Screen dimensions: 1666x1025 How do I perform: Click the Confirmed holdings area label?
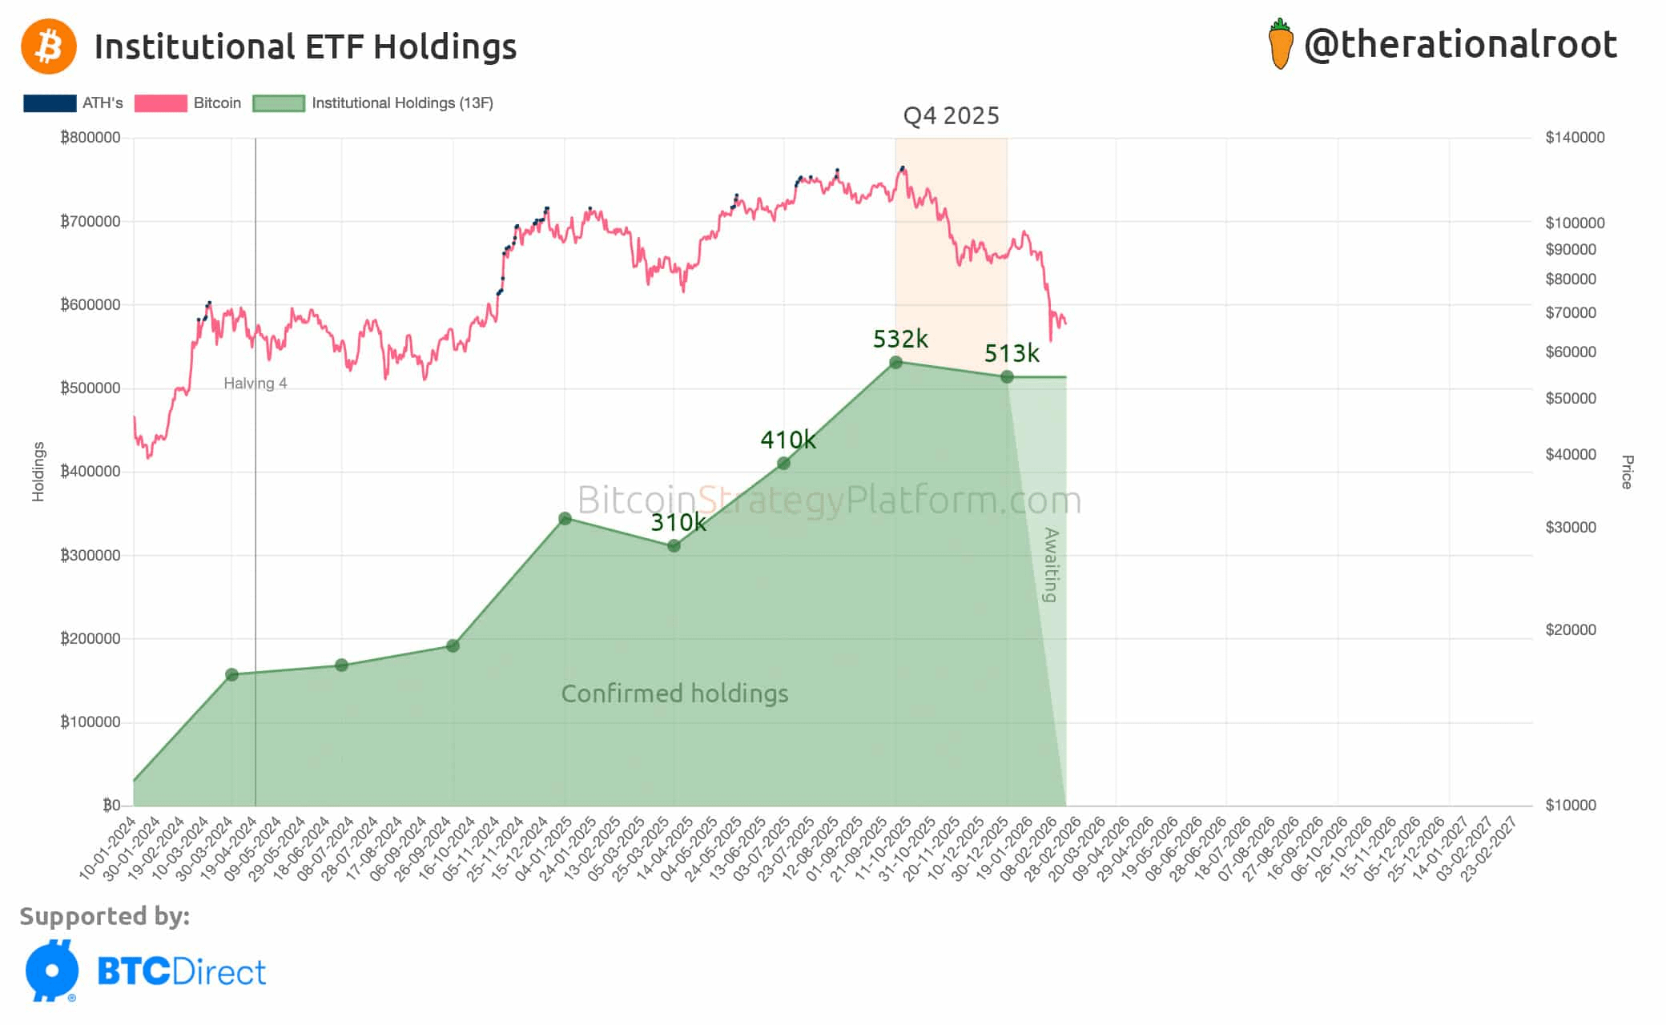pos(674,693)
